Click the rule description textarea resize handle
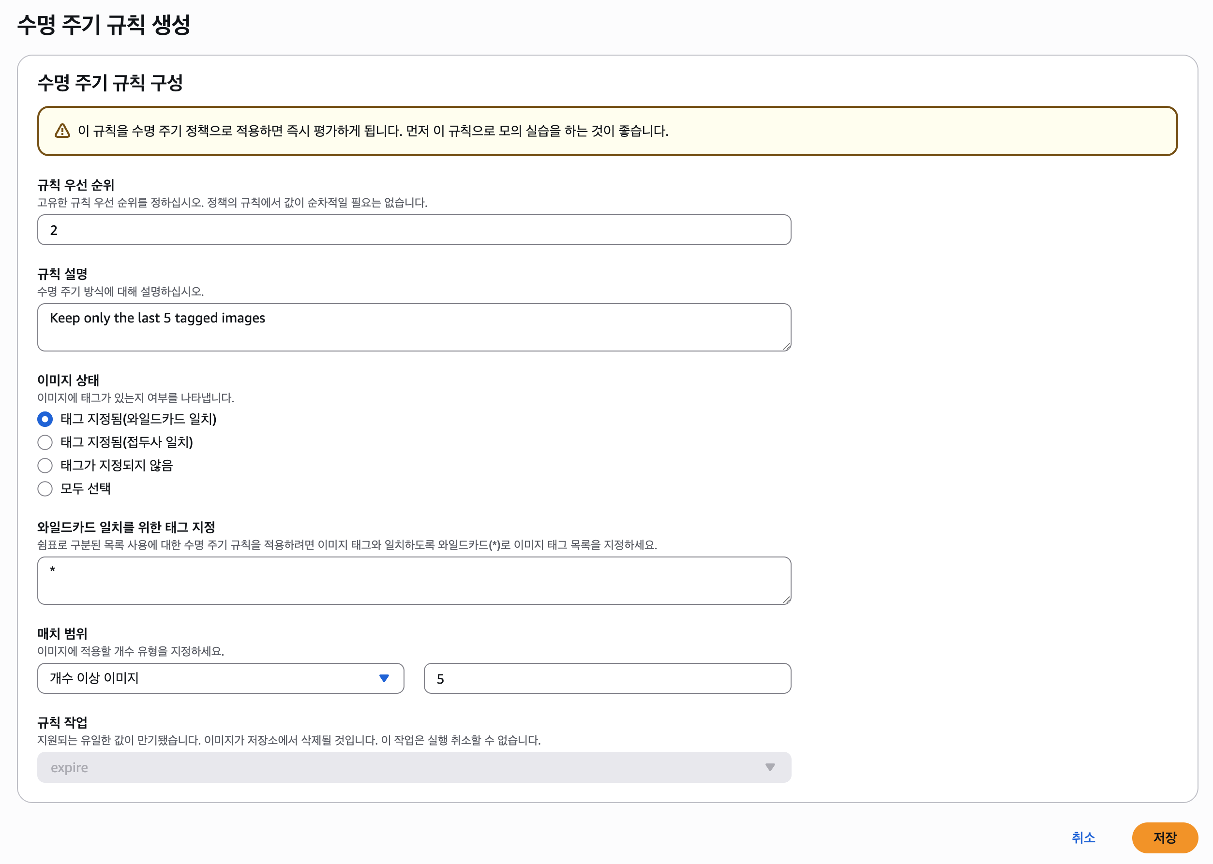 [x=786, y=346]
